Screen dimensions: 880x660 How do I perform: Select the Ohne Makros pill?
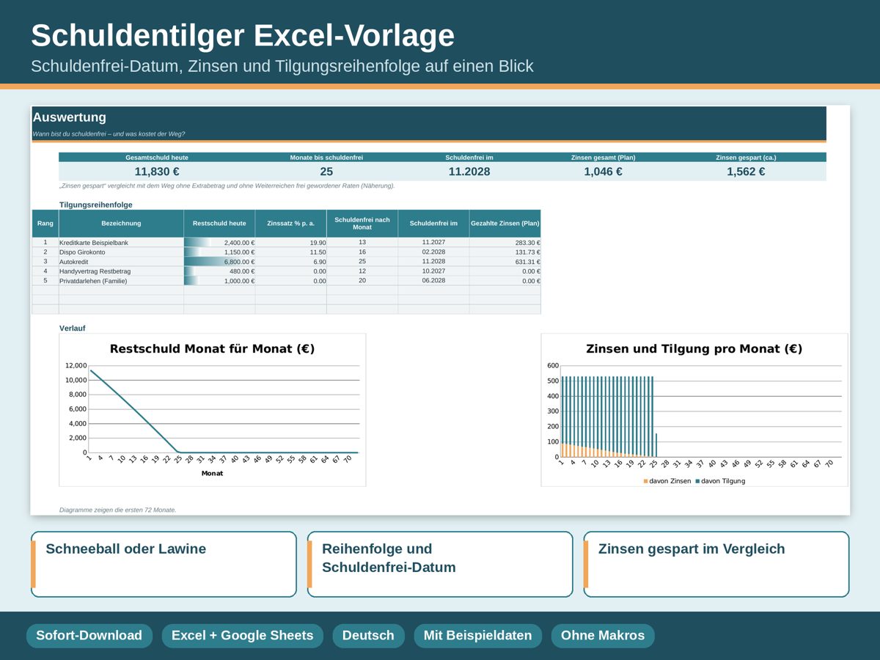tap(603, 636)
